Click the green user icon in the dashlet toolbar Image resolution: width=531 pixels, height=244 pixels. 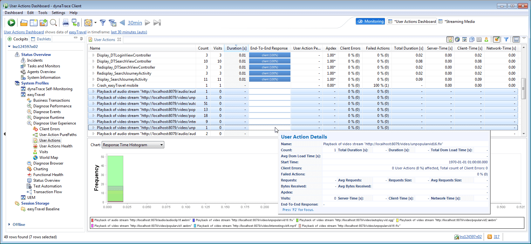tap(486, 39)
